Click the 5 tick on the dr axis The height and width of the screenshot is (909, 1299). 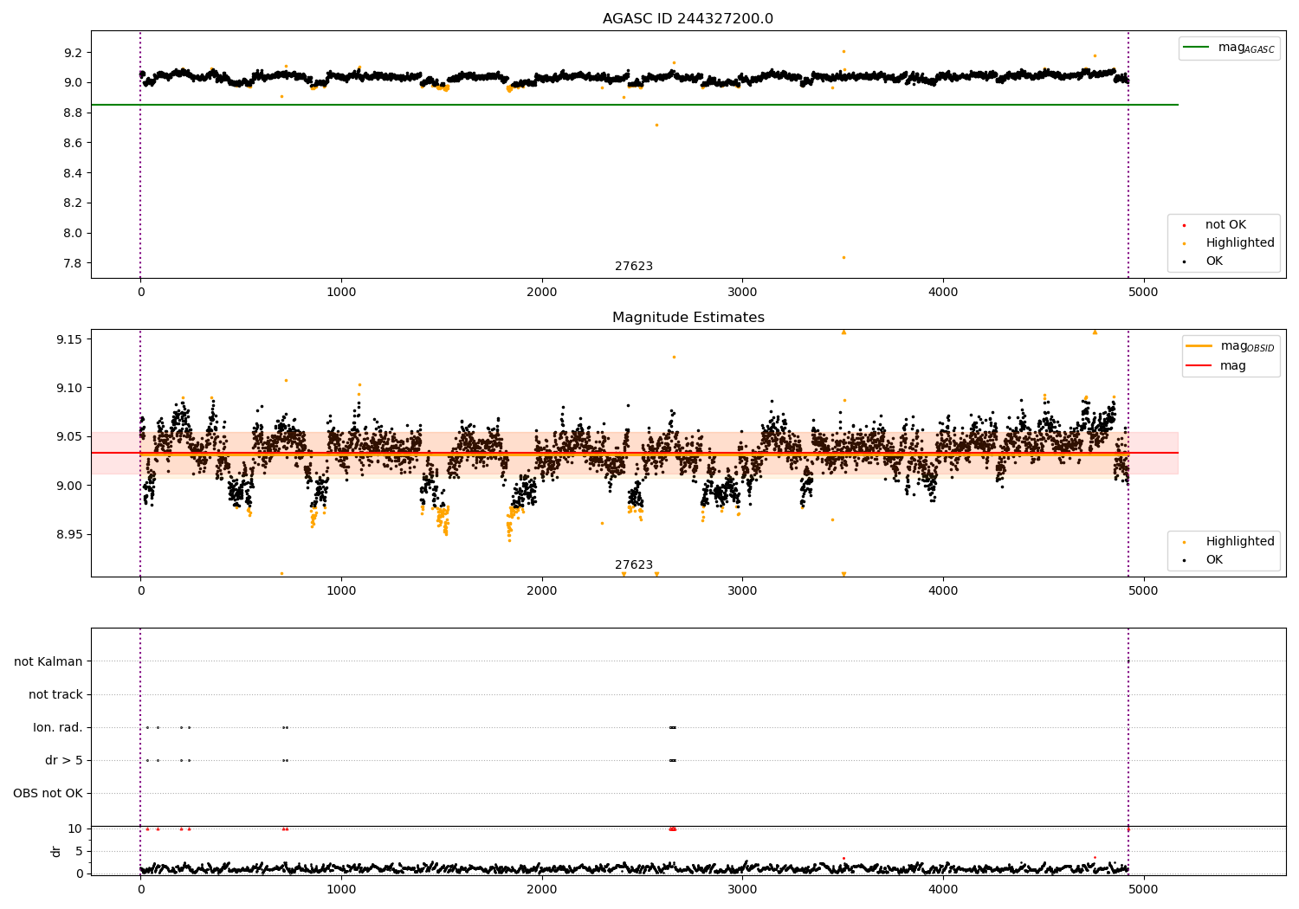click(80, 852)
